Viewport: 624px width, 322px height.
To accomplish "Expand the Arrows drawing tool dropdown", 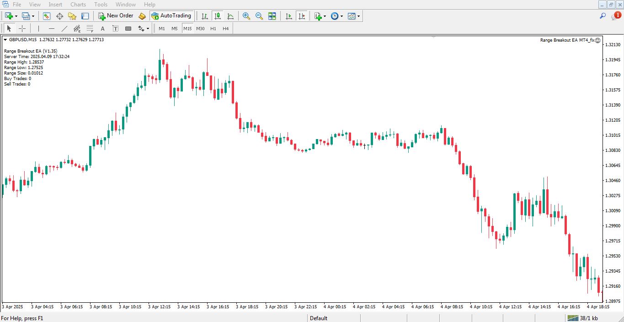I will pos(147,28).
